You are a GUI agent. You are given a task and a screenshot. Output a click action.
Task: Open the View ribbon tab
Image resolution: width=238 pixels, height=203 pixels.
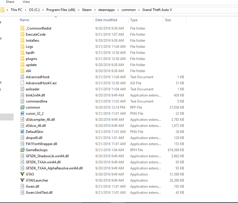click(26, 2)
